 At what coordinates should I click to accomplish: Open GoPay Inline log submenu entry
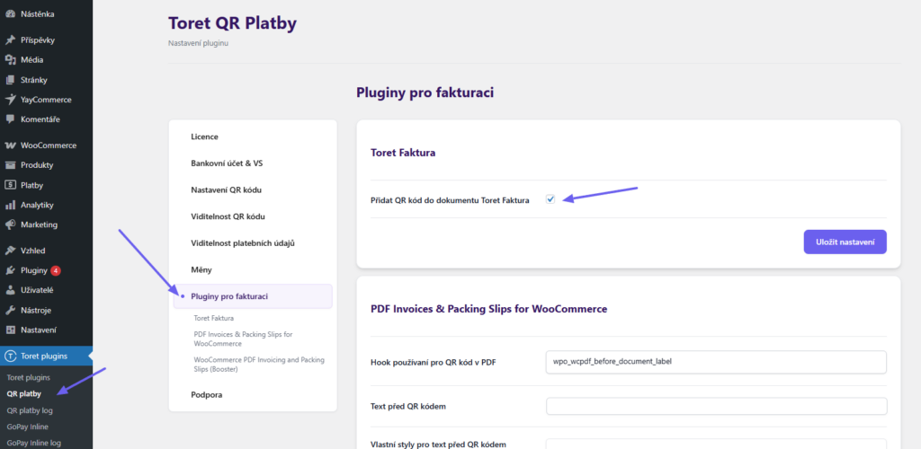point(33,443)
